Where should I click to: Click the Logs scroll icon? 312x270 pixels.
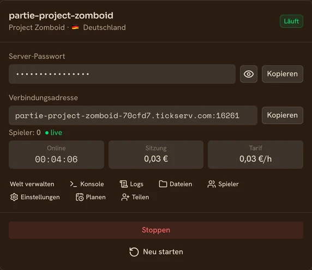coord(124,184)
